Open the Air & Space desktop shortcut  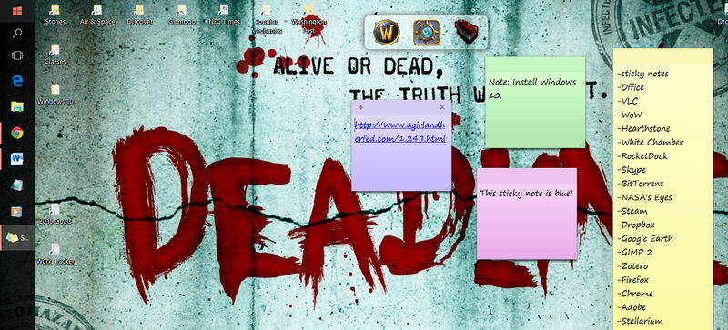[x=97, y=15]
